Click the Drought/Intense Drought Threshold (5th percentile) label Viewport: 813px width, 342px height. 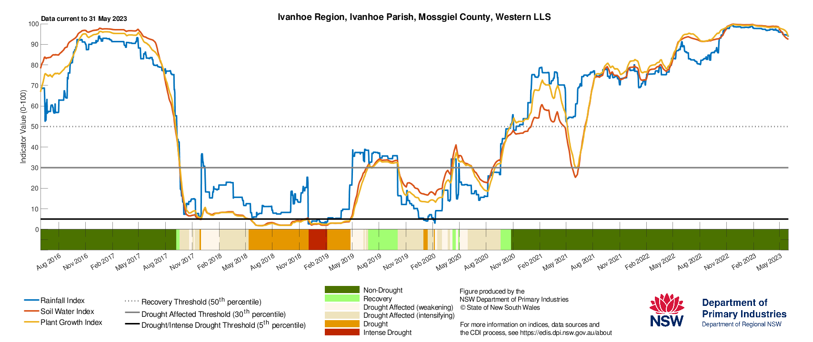(x=223, y=324)
